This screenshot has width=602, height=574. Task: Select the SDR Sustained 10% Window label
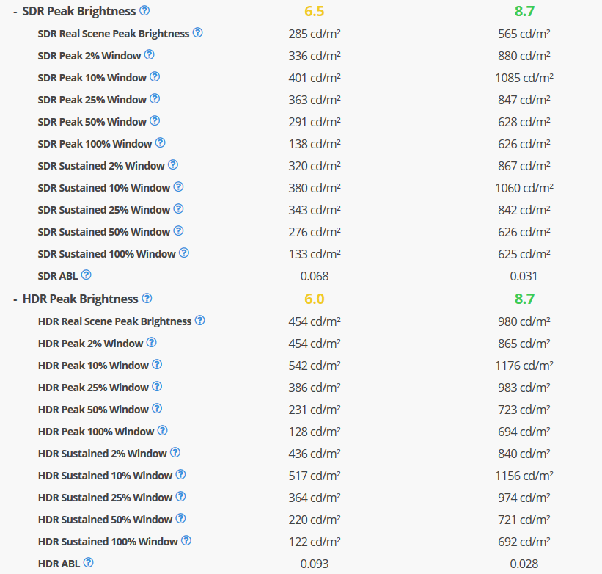coord(103,188)
